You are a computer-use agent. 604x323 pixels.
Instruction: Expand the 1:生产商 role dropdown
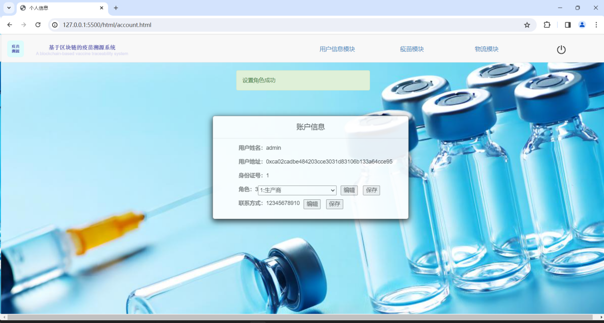pos(297,190)
